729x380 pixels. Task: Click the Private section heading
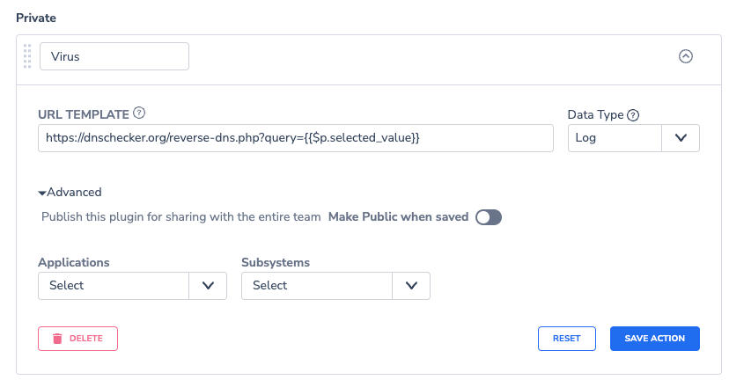pyautogui.click(x=36, y=18)
